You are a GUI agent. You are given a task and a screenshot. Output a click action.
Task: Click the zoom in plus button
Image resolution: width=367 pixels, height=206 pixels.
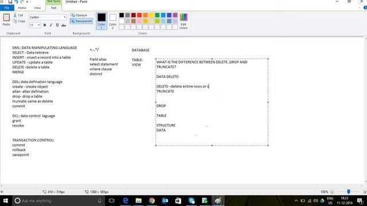point(365,192)
